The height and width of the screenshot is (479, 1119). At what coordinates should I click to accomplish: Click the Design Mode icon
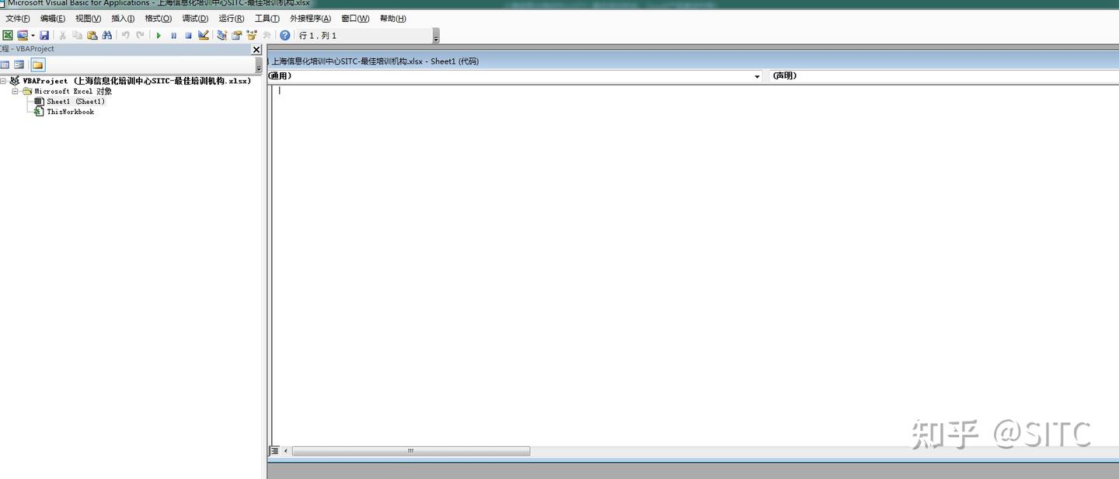click(205, 35)
